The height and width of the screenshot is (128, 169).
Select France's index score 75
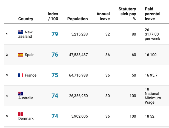coord(55,75)
